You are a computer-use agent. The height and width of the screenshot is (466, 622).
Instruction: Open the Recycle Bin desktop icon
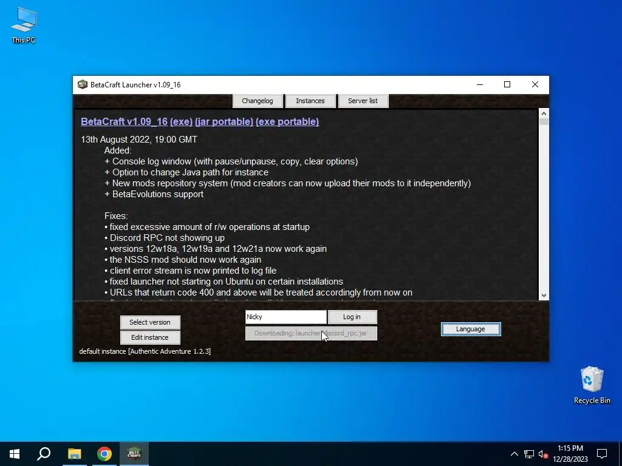click(592, 385)
